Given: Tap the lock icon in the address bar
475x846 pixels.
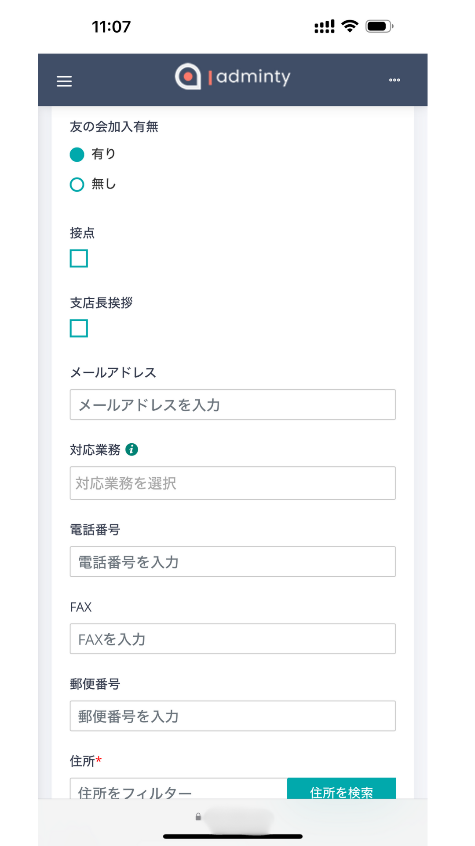Looking at the screenshot, I should coord(198,816).
